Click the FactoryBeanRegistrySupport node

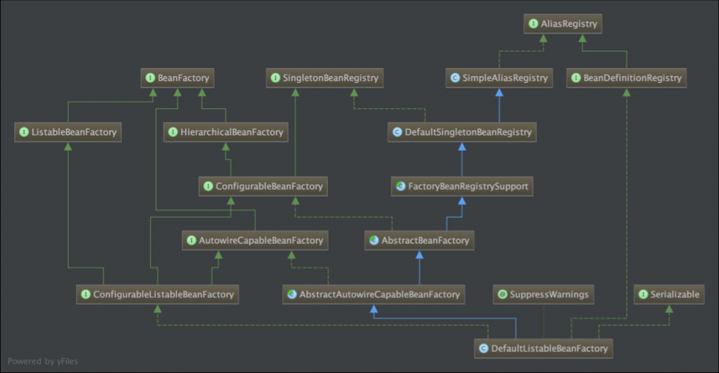coord(462,186)
